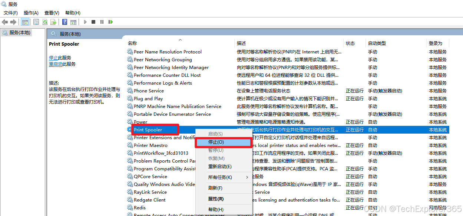Click the green Refresh toolbar icon
Screen dimensions: 463x216
(45, 22)
